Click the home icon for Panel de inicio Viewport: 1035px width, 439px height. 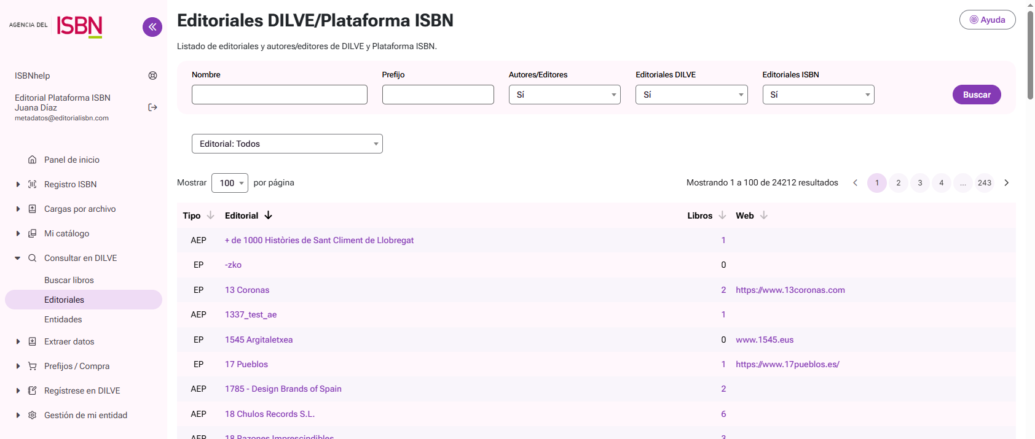pos(33,160)
